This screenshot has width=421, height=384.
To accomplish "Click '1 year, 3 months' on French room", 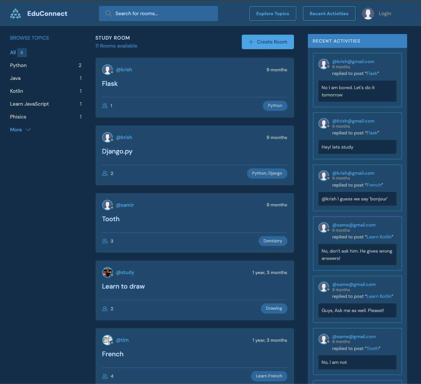I will coord(270,340).
